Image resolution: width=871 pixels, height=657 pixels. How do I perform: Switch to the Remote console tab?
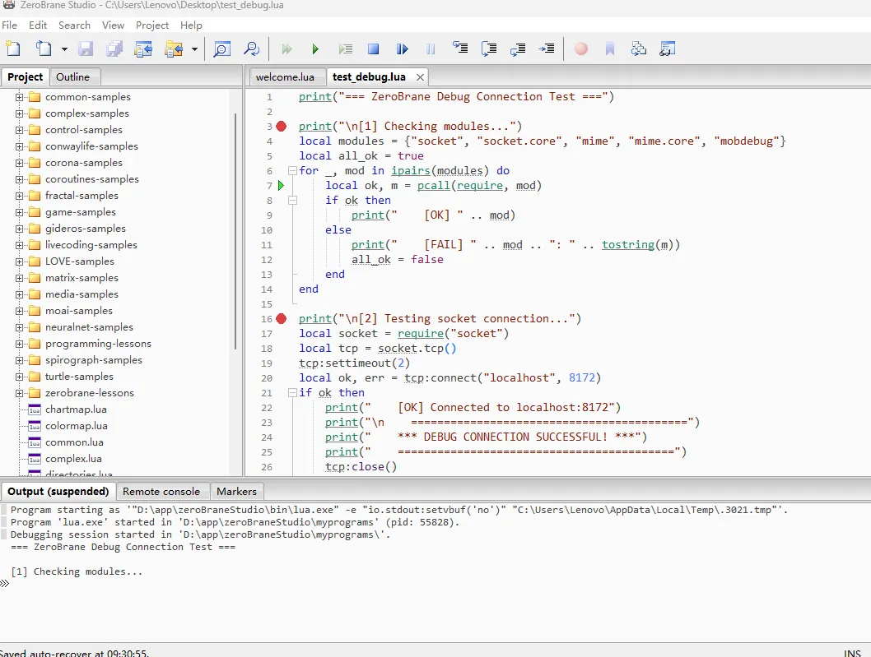161,492
